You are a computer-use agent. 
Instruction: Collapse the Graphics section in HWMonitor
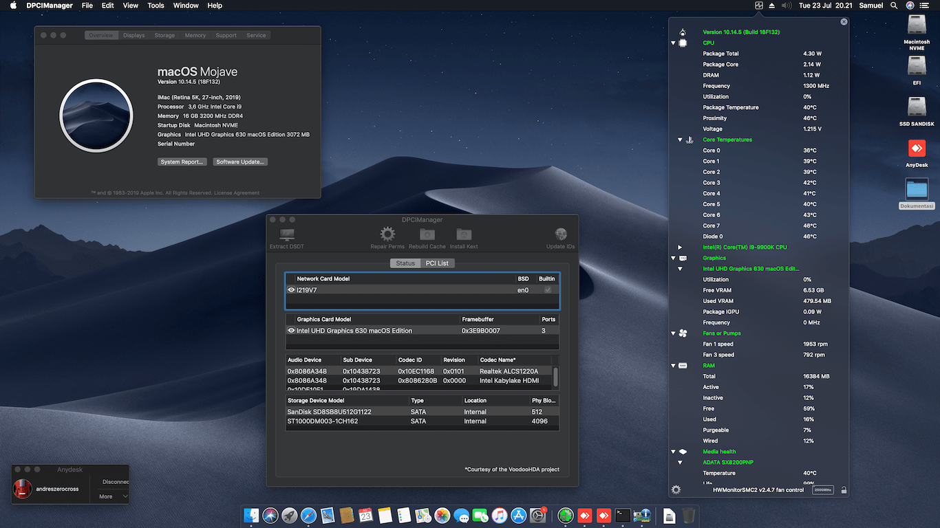[x=674, y=258]
